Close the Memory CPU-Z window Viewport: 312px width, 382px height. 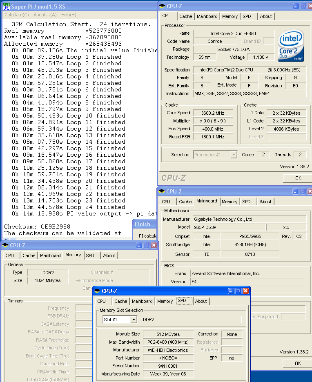(154, 245)
